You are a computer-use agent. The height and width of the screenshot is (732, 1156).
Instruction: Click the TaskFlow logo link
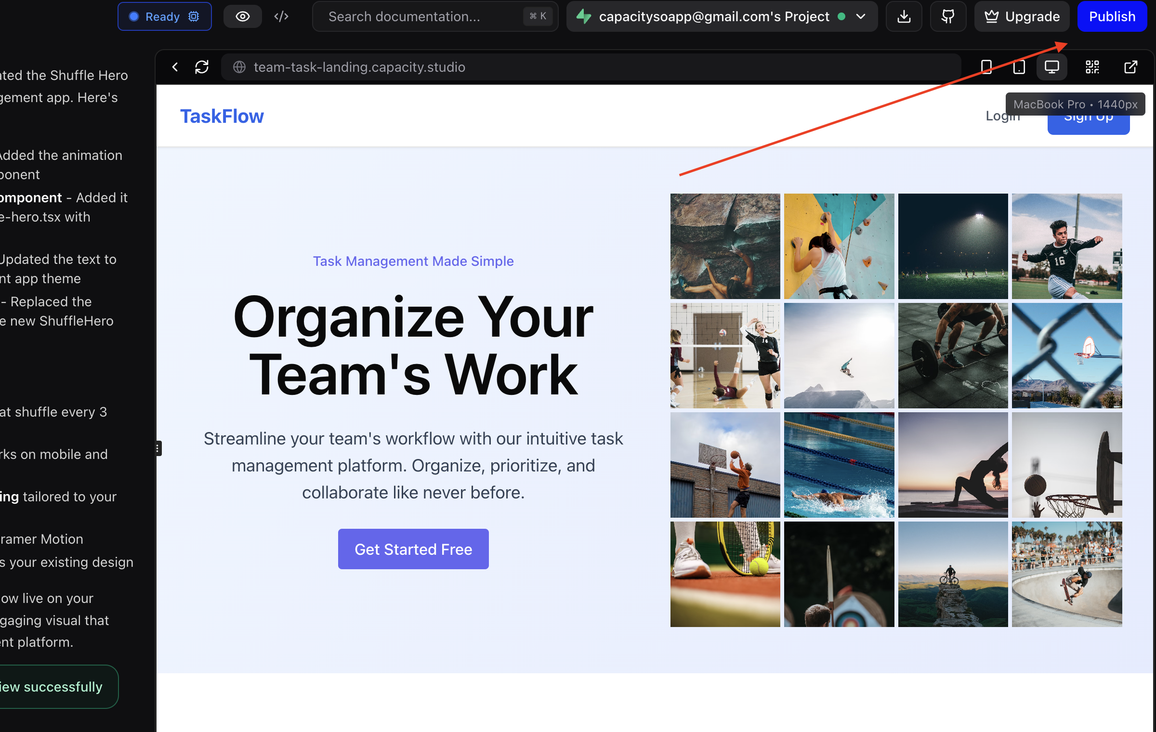[222, 116]
